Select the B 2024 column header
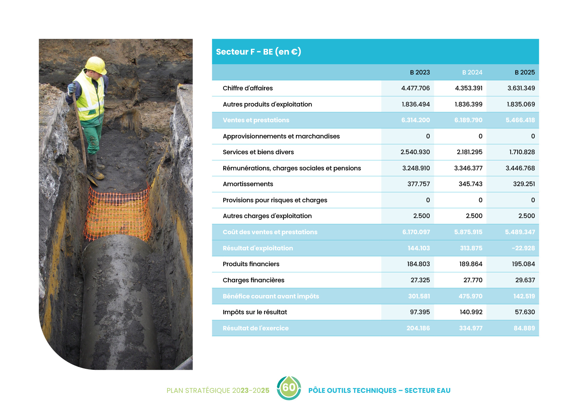Screen dimensions: 578x409 [472, 72]
